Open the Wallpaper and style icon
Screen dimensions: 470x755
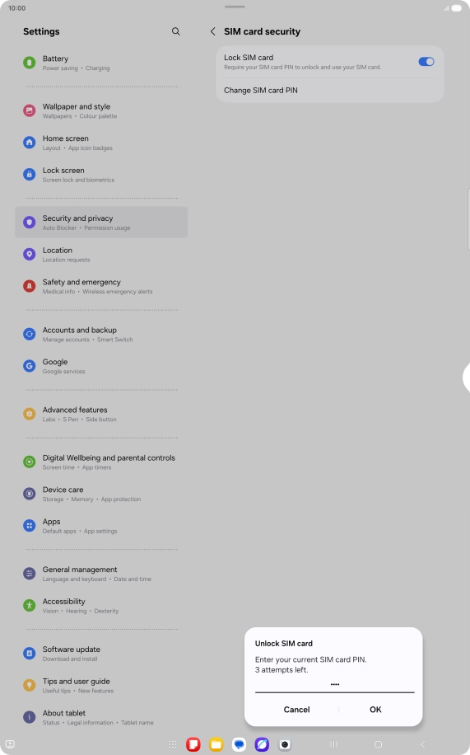[30, 110]
